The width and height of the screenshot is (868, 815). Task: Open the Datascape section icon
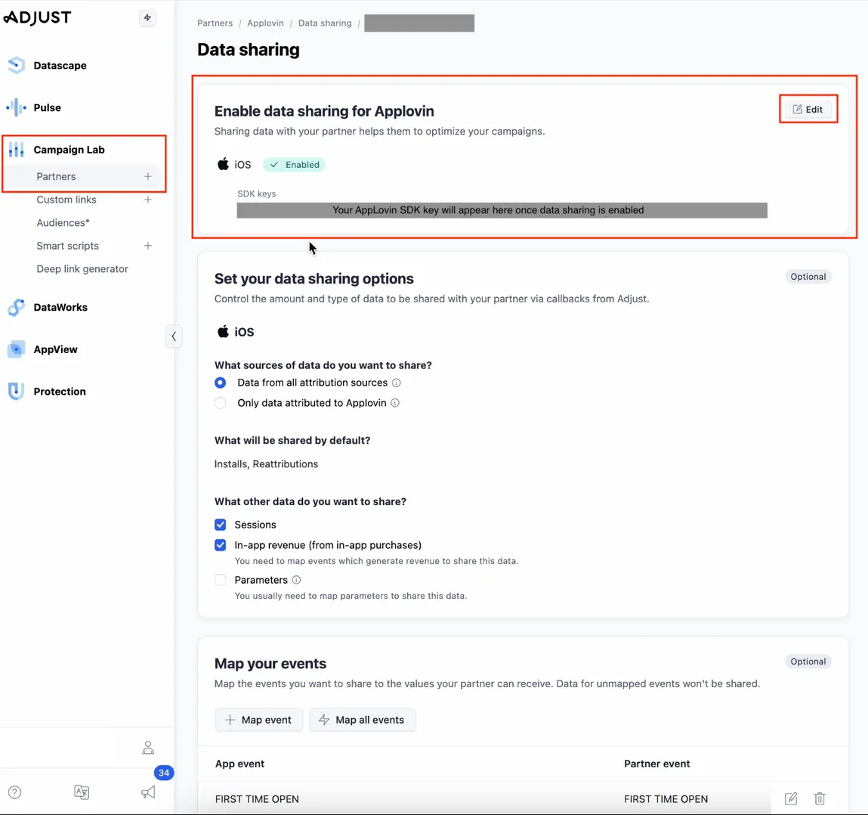16,65
